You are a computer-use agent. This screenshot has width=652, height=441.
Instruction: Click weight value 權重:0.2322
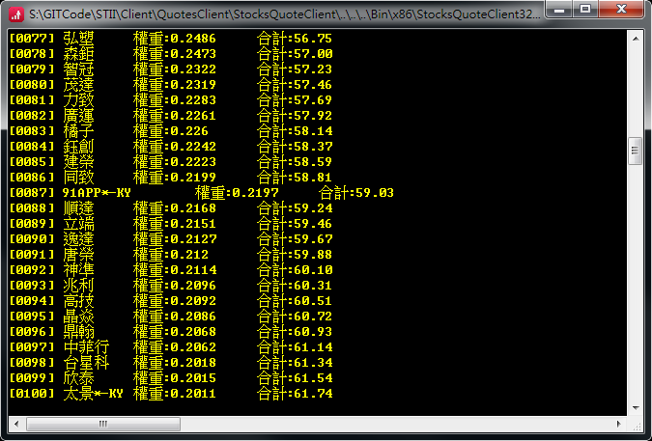coord(175,69)
